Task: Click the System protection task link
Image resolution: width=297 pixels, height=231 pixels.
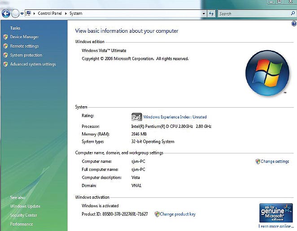Action: [26, 55]
